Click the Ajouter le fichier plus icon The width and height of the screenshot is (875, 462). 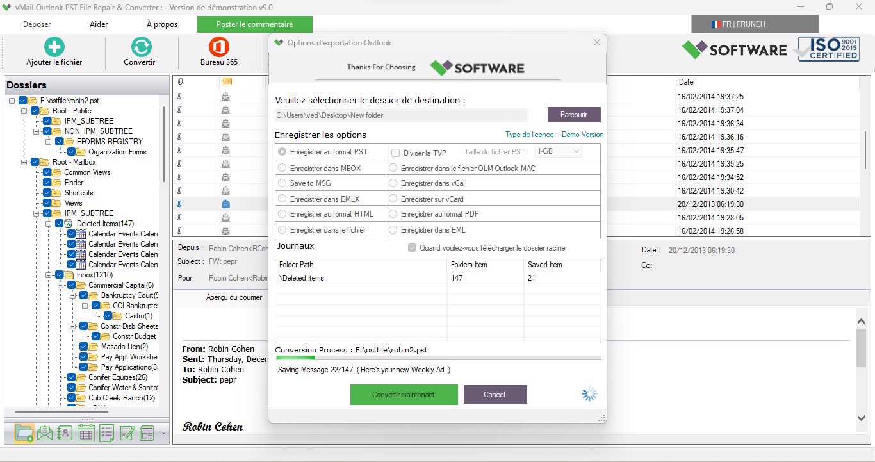pos(54,47)
